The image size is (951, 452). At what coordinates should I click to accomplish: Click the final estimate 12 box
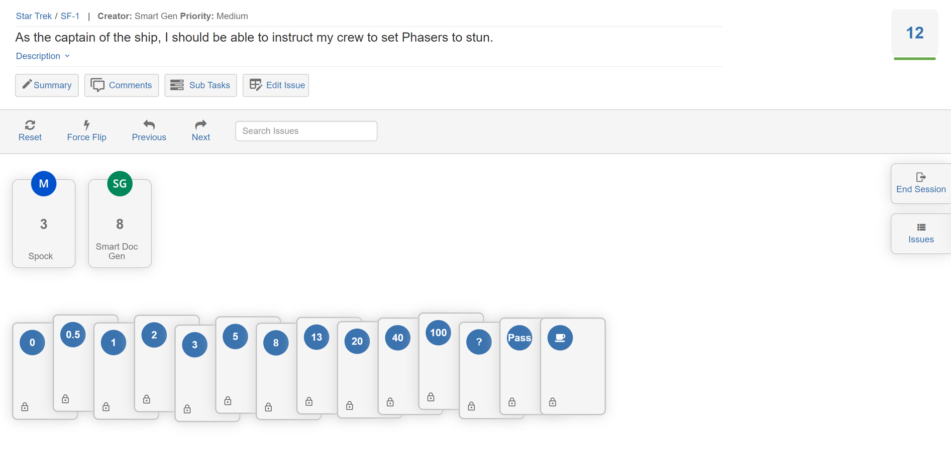[x=915, y=34]
